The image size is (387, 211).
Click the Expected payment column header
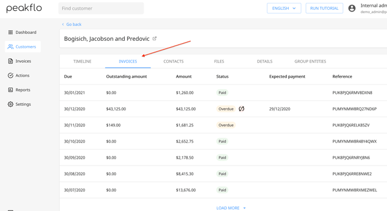(288, 76)
